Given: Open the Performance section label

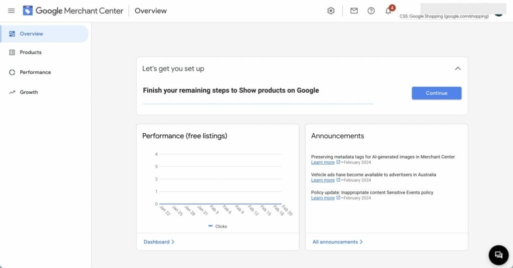Looking at the screenshot, I should (x=35, y=72).
